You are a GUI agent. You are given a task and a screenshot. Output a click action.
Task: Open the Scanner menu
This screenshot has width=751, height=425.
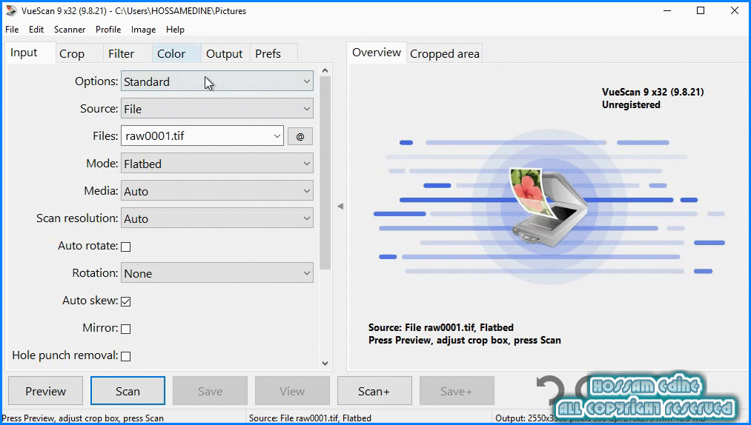coord(70,30)
